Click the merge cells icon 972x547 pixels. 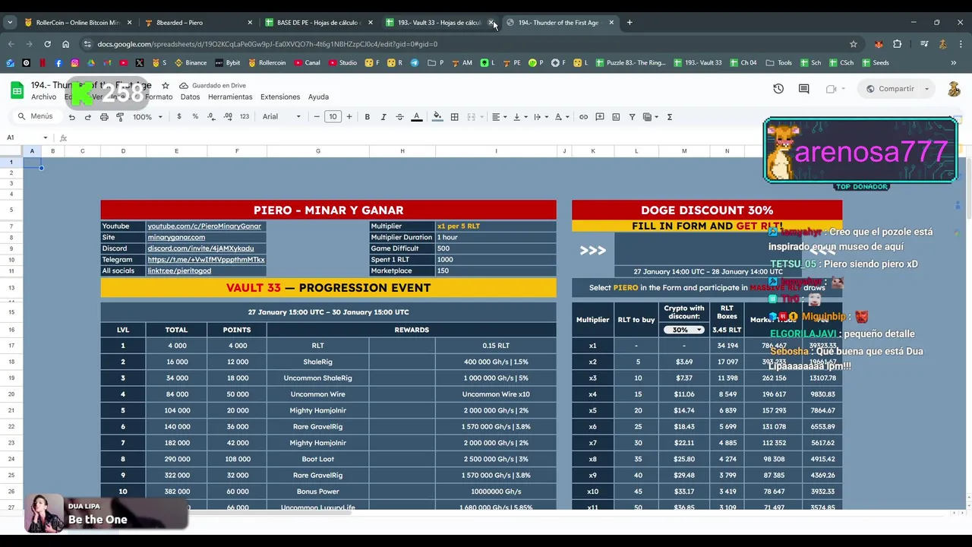coord(471,117)
